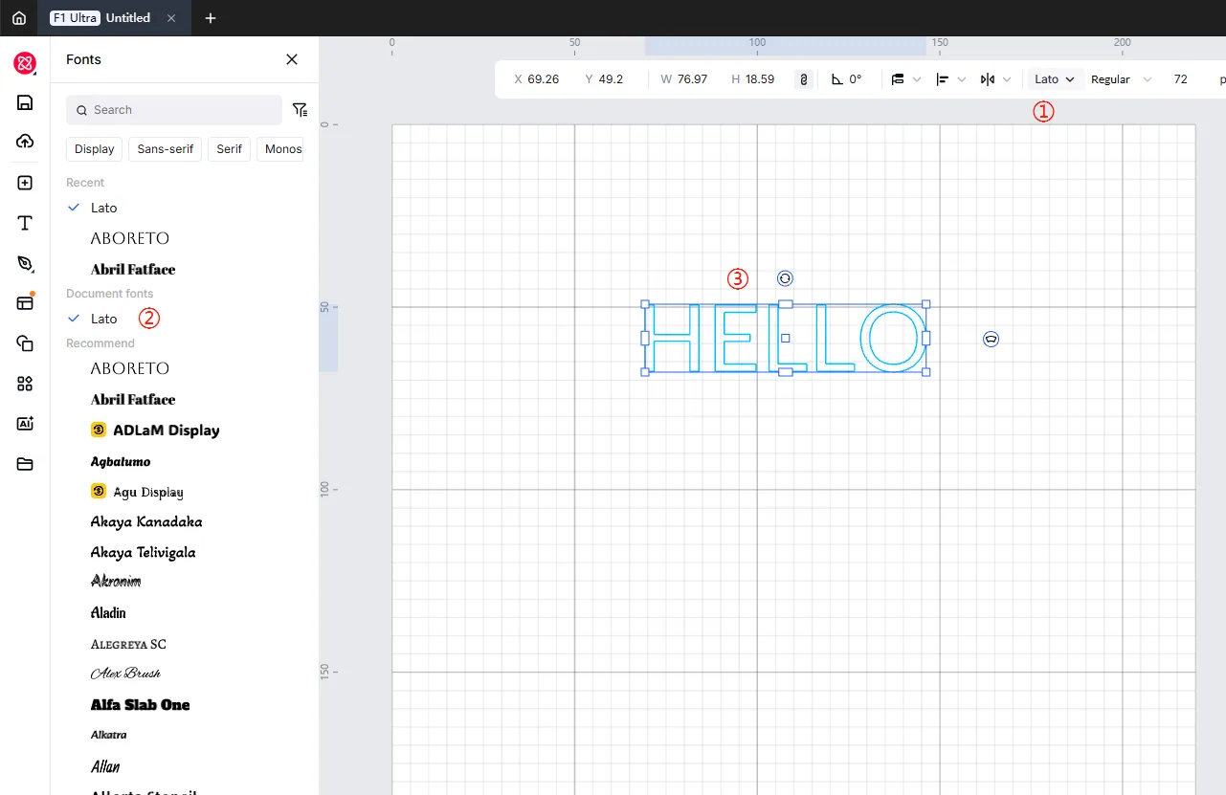Open the font filter icon beside Search
This screenshot has width=1226, height=795.
click(x=300, y=110)
